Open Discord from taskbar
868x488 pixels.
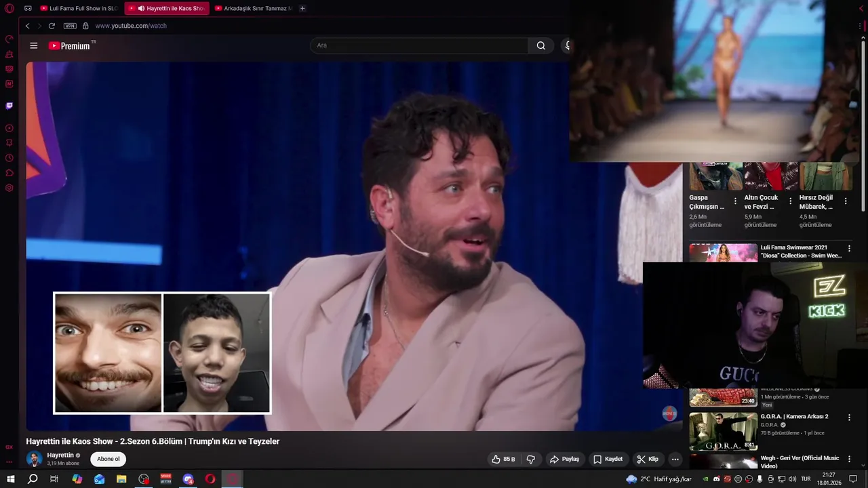[188, 479]
